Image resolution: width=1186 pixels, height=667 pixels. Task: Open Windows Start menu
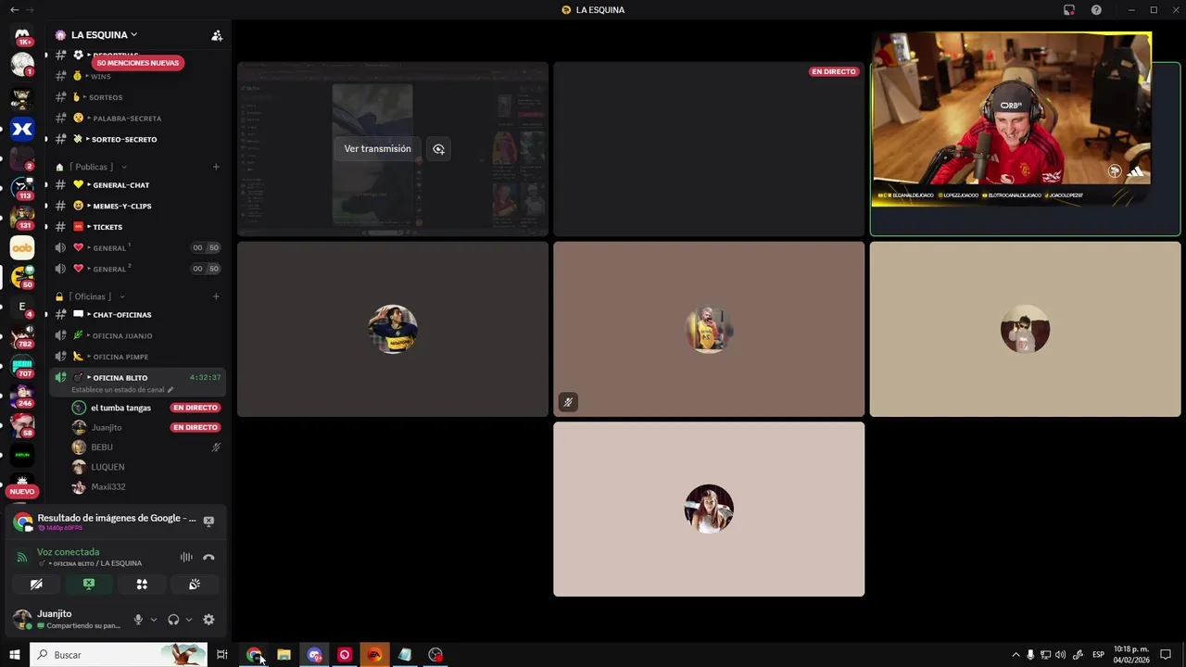[15, 655]
